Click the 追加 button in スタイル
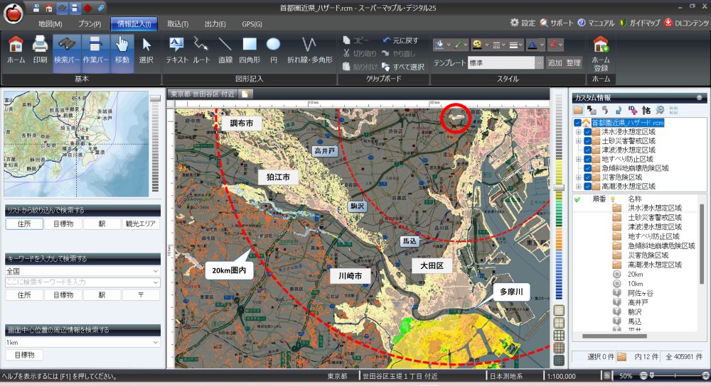Viewport: 711px width, 386px height. 555,62
